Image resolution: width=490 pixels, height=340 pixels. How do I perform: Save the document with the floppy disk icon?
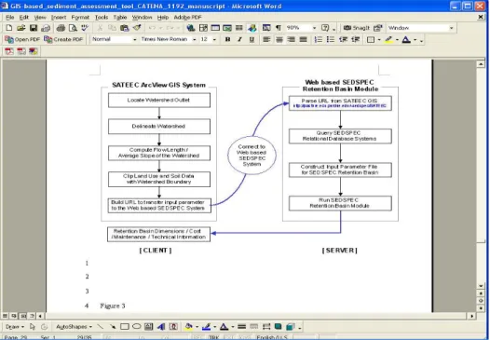point(34,28)
